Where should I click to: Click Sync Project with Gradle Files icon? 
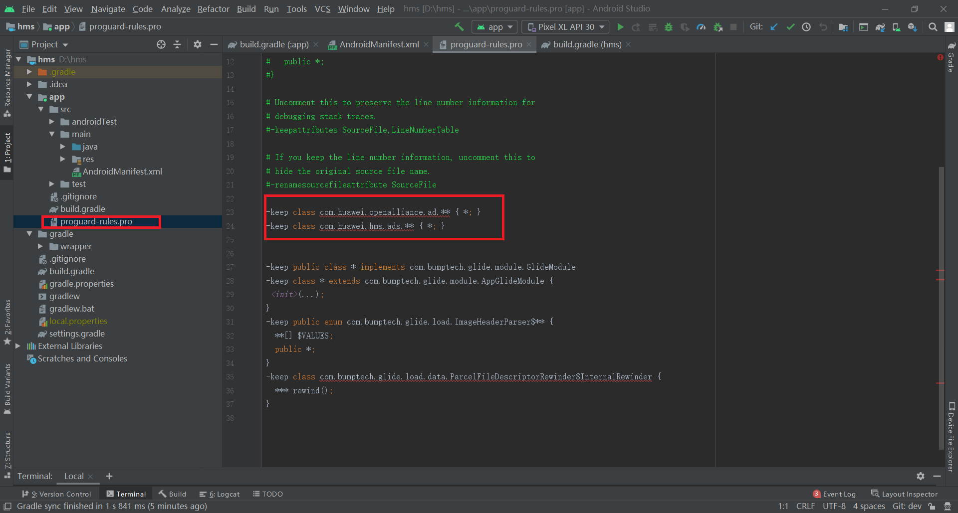tap(880, 27)
